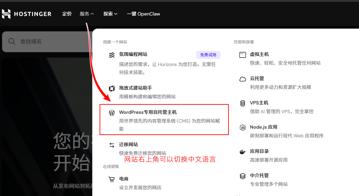Open the Node.js 应用 link
359x196 pixels.
(x=263, y=127)
